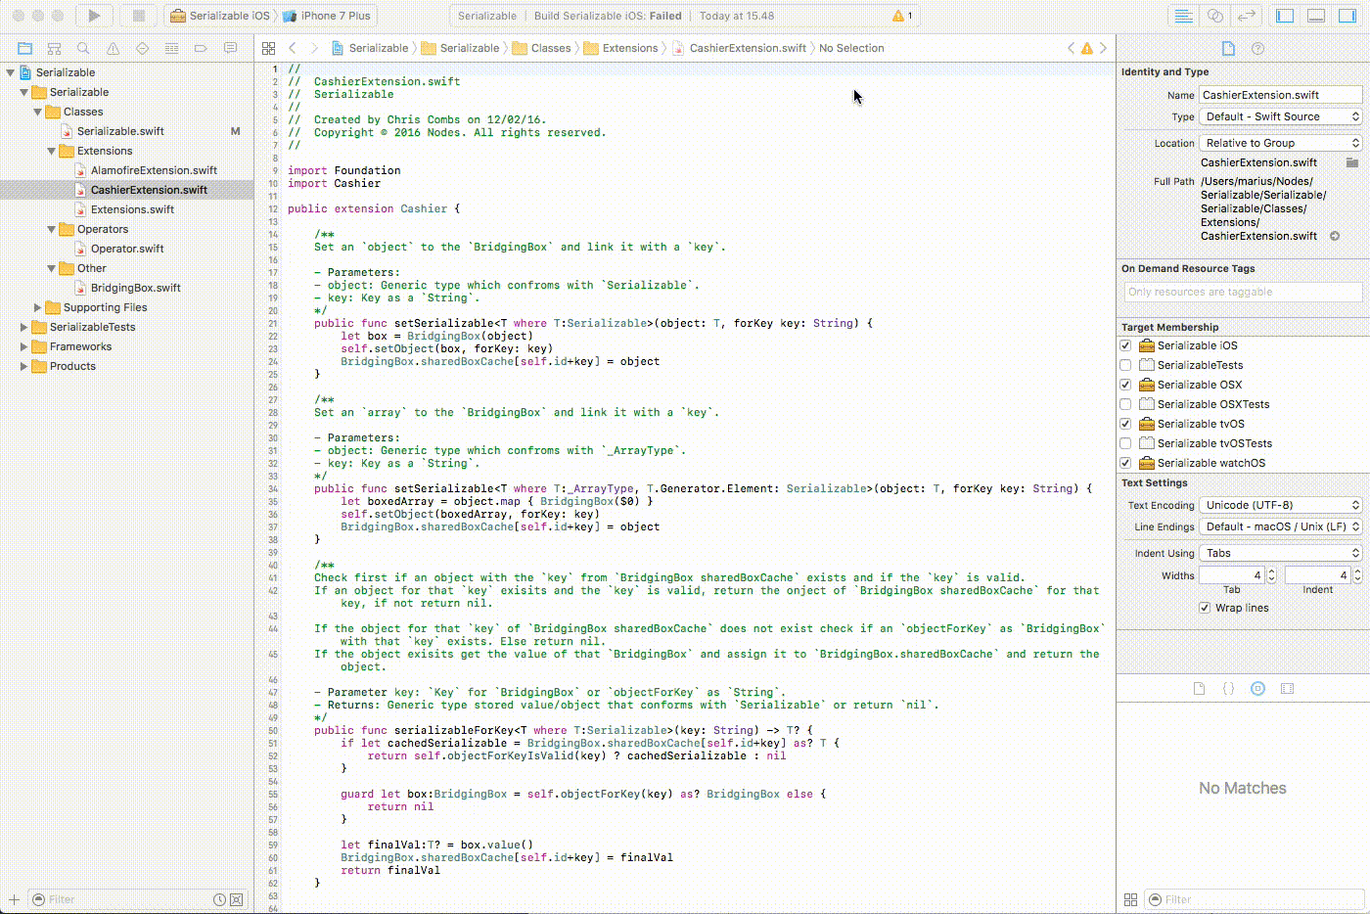Jump to next issue in jump bar
The image size is (1370, 914).
click(1103, 48)
